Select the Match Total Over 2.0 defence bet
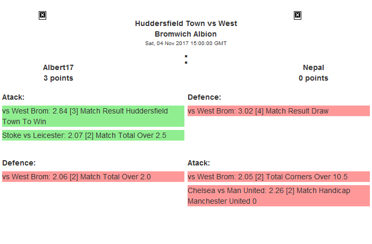 click(93, 177)
